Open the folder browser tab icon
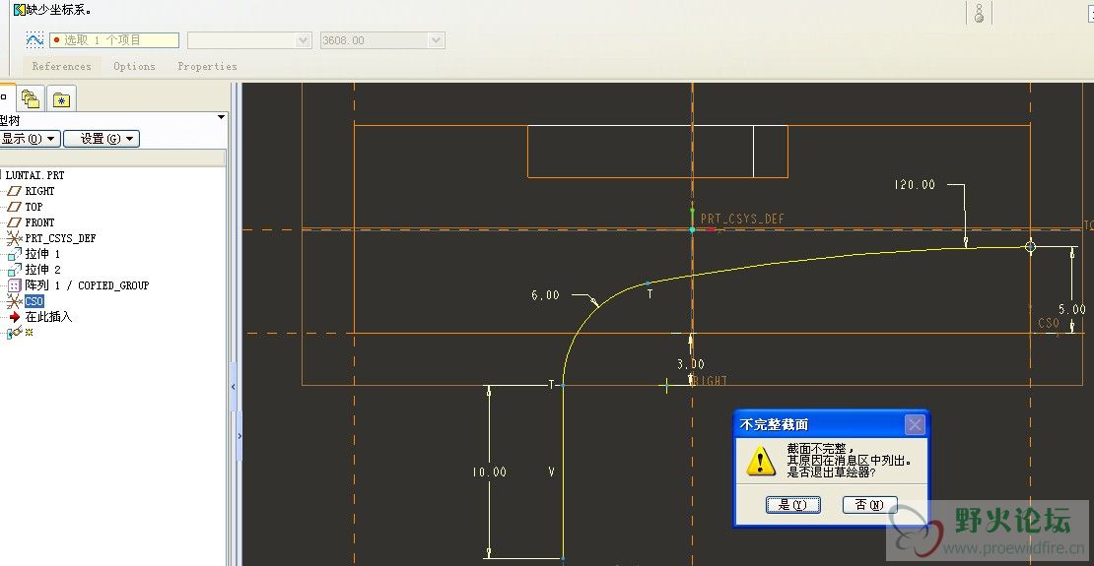 point(31,98)
